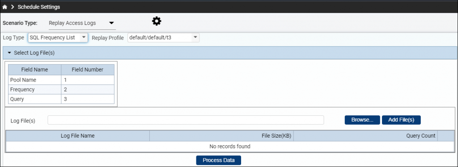Select the Schedule Settings breadcrumb
This screenshot has height=167, width=458.
39,7
